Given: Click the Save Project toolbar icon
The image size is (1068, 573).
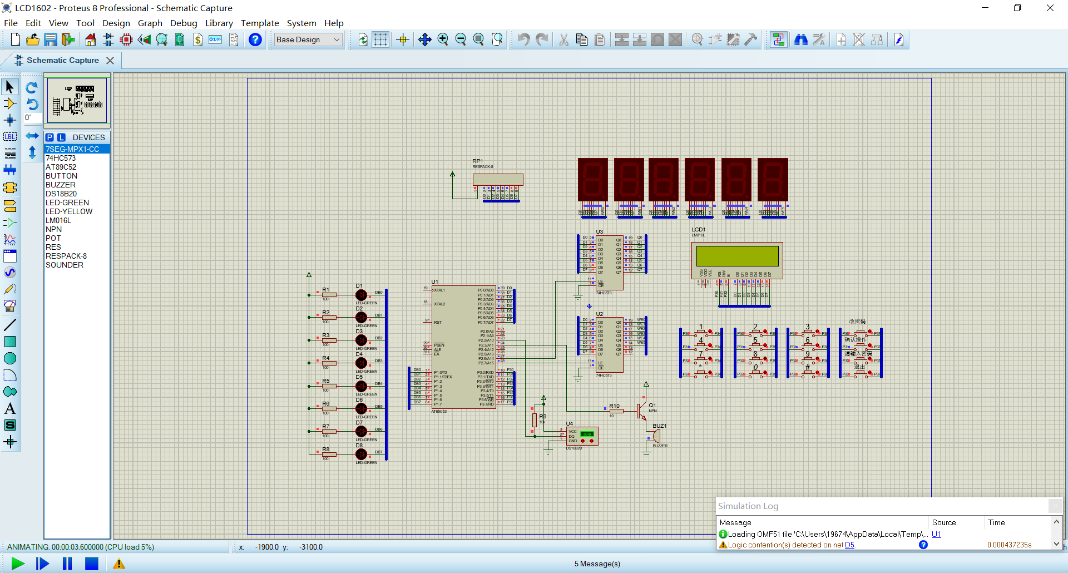Looking at the screenshot, I should pyautogui.click(x=51, y=39).
